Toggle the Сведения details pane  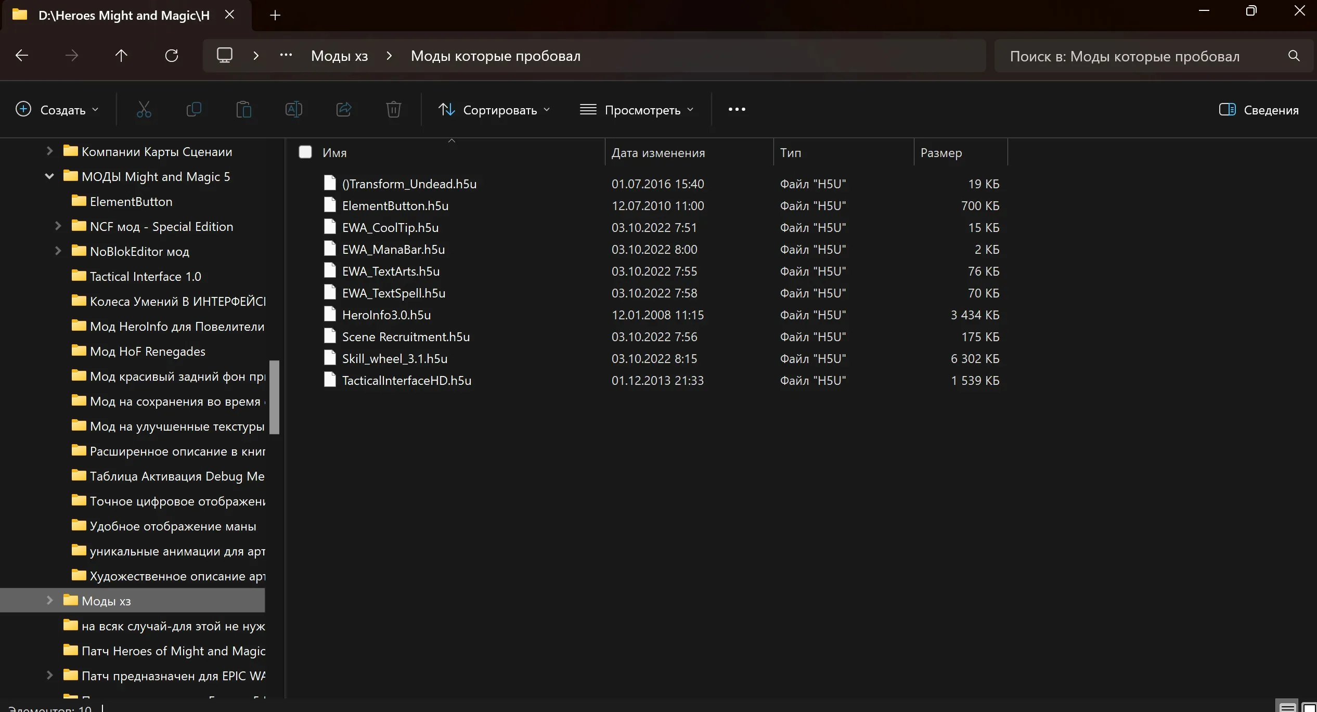[1259, 110]
